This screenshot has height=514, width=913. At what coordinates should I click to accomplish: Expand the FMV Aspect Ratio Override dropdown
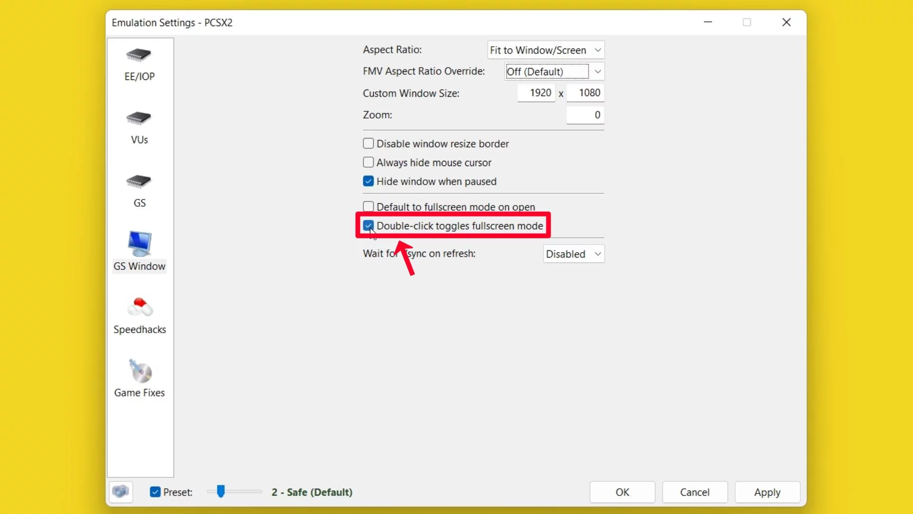(598, 71)
